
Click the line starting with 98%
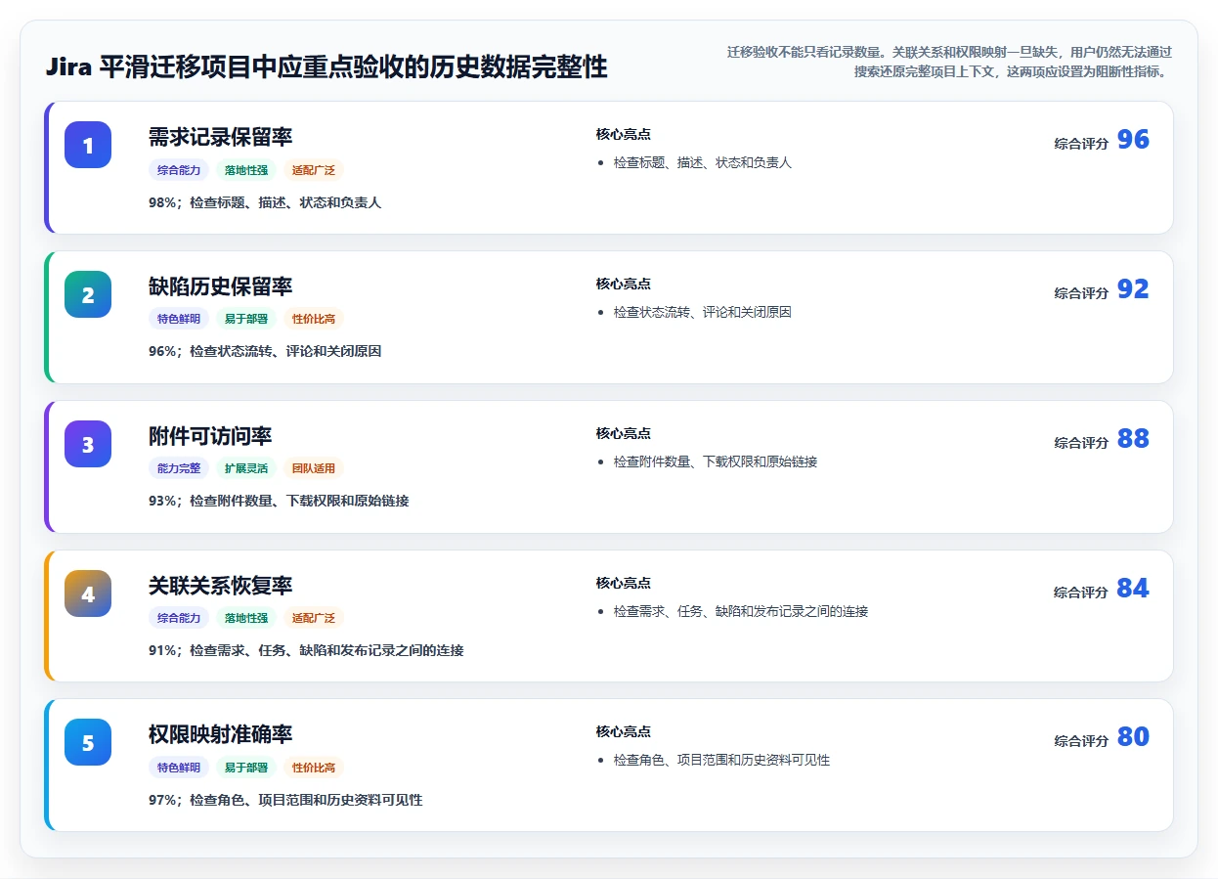pos(265,202)
